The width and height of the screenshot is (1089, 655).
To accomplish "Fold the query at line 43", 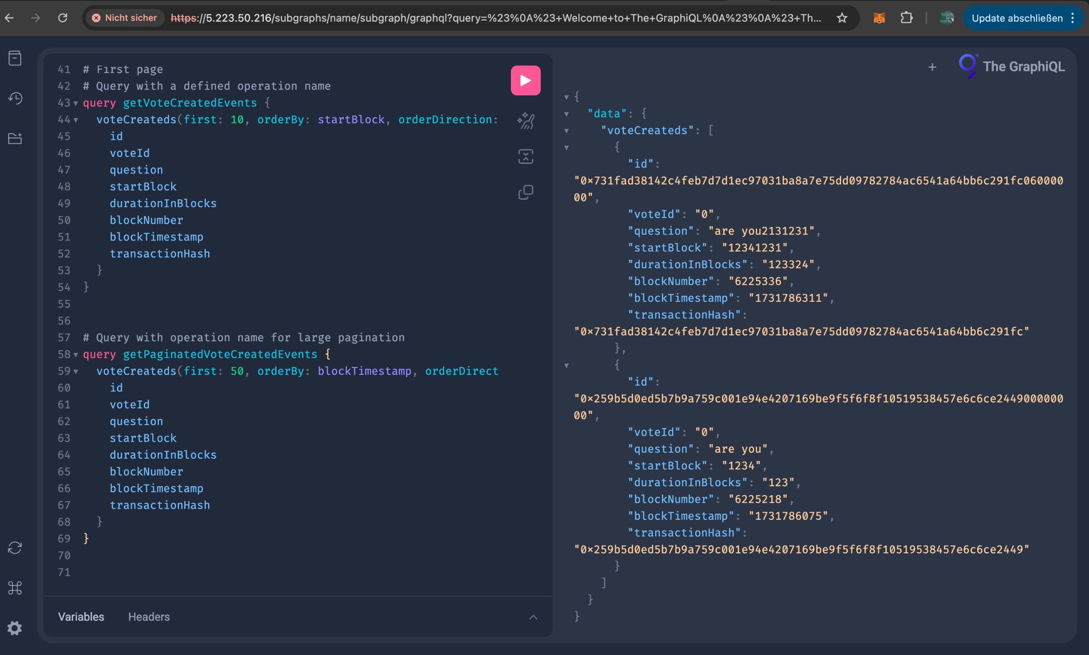I will pyautogui.click(x=76, y=103).
